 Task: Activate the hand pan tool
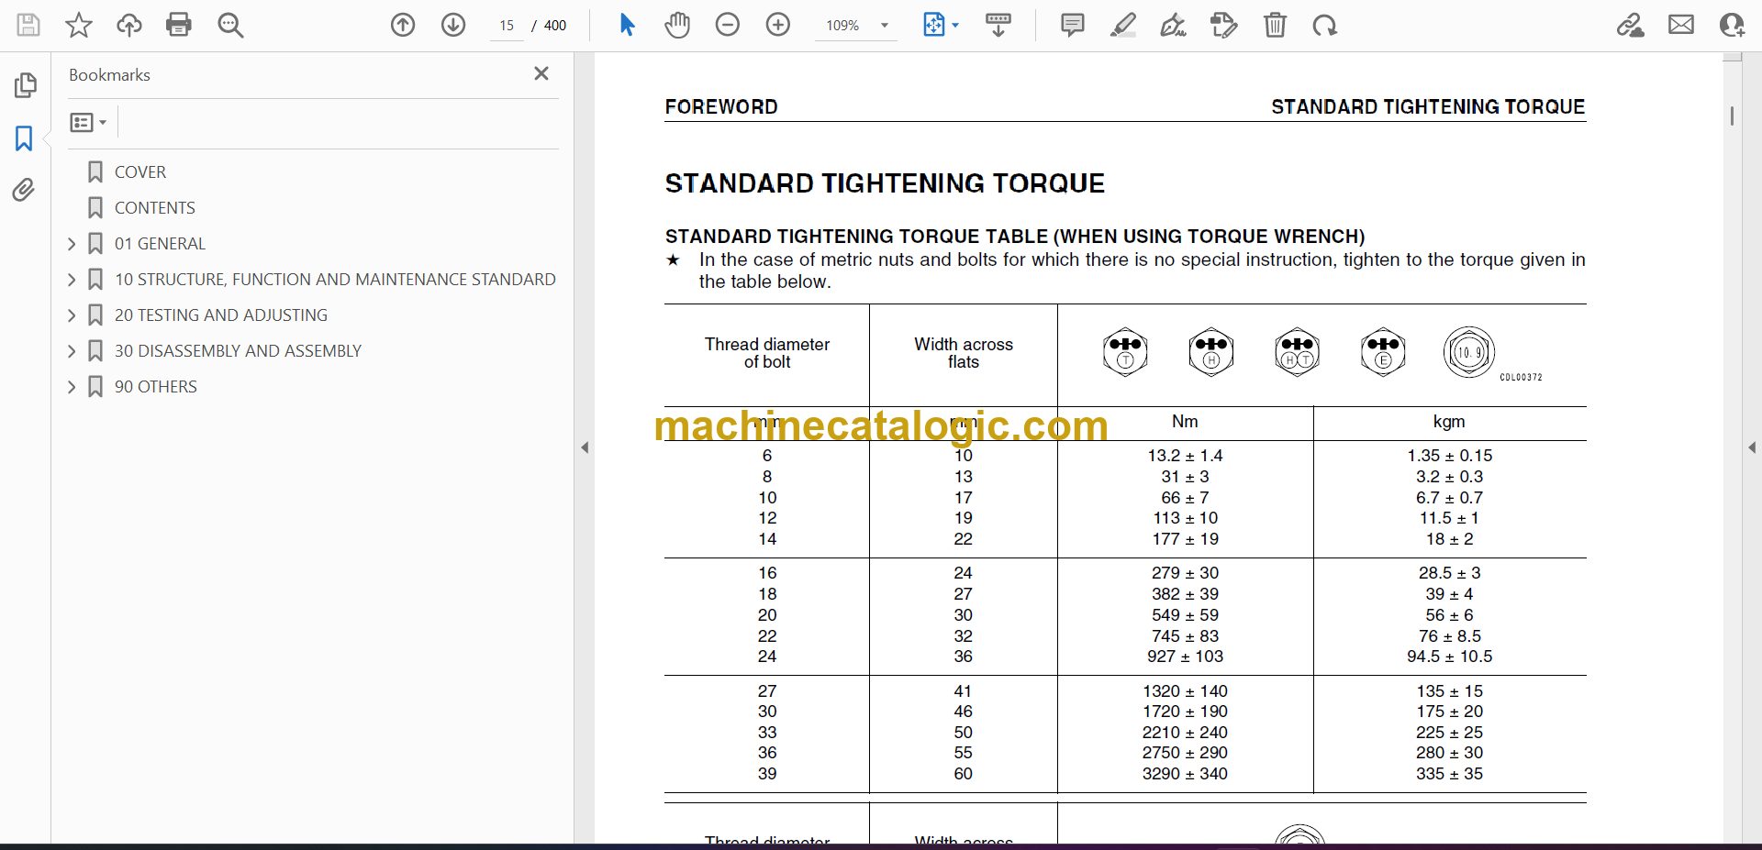(x=677, y=25)
